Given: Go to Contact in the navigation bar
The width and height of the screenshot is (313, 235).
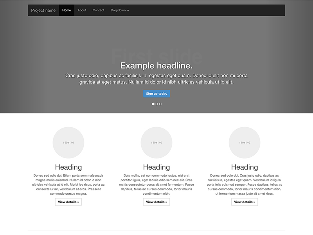Looking at the screenshot, I should (x=99, y=10).
